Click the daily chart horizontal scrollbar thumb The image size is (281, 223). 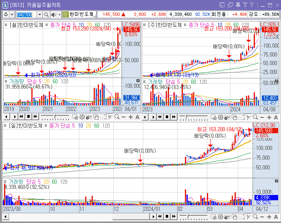[x=131, y=217]
